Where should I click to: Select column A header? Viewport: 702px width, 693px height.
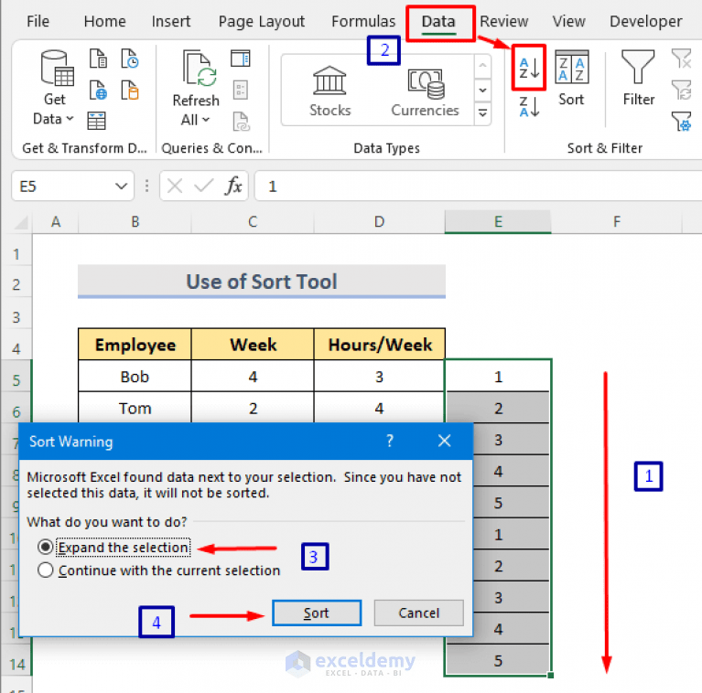click(x=56, y=222)
